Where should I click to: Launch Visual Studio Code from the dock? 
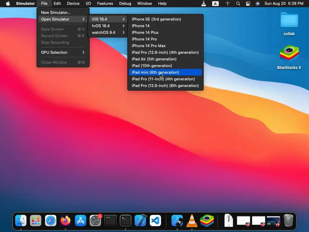click(x=155, y=220)
